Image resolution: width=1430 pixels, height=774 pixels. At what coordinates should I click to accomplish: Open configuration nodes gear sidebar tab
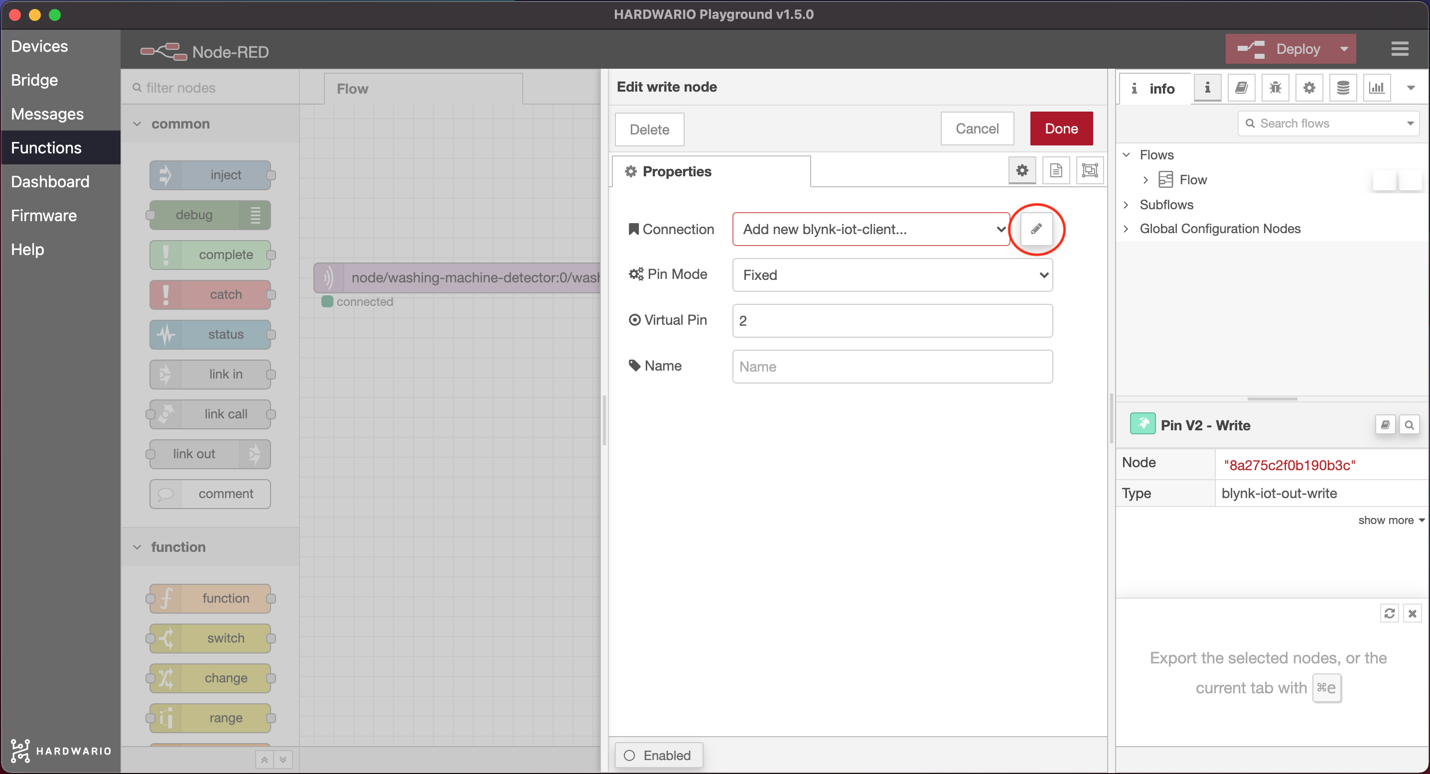coord(1309,88)
